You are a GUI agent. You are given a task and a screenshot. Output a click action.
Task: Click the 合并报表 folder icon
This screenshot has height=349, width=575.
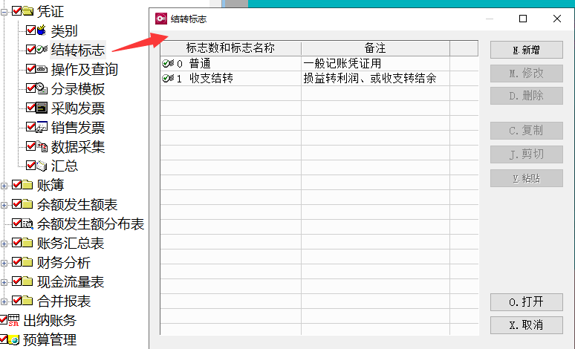coord(27,301)
